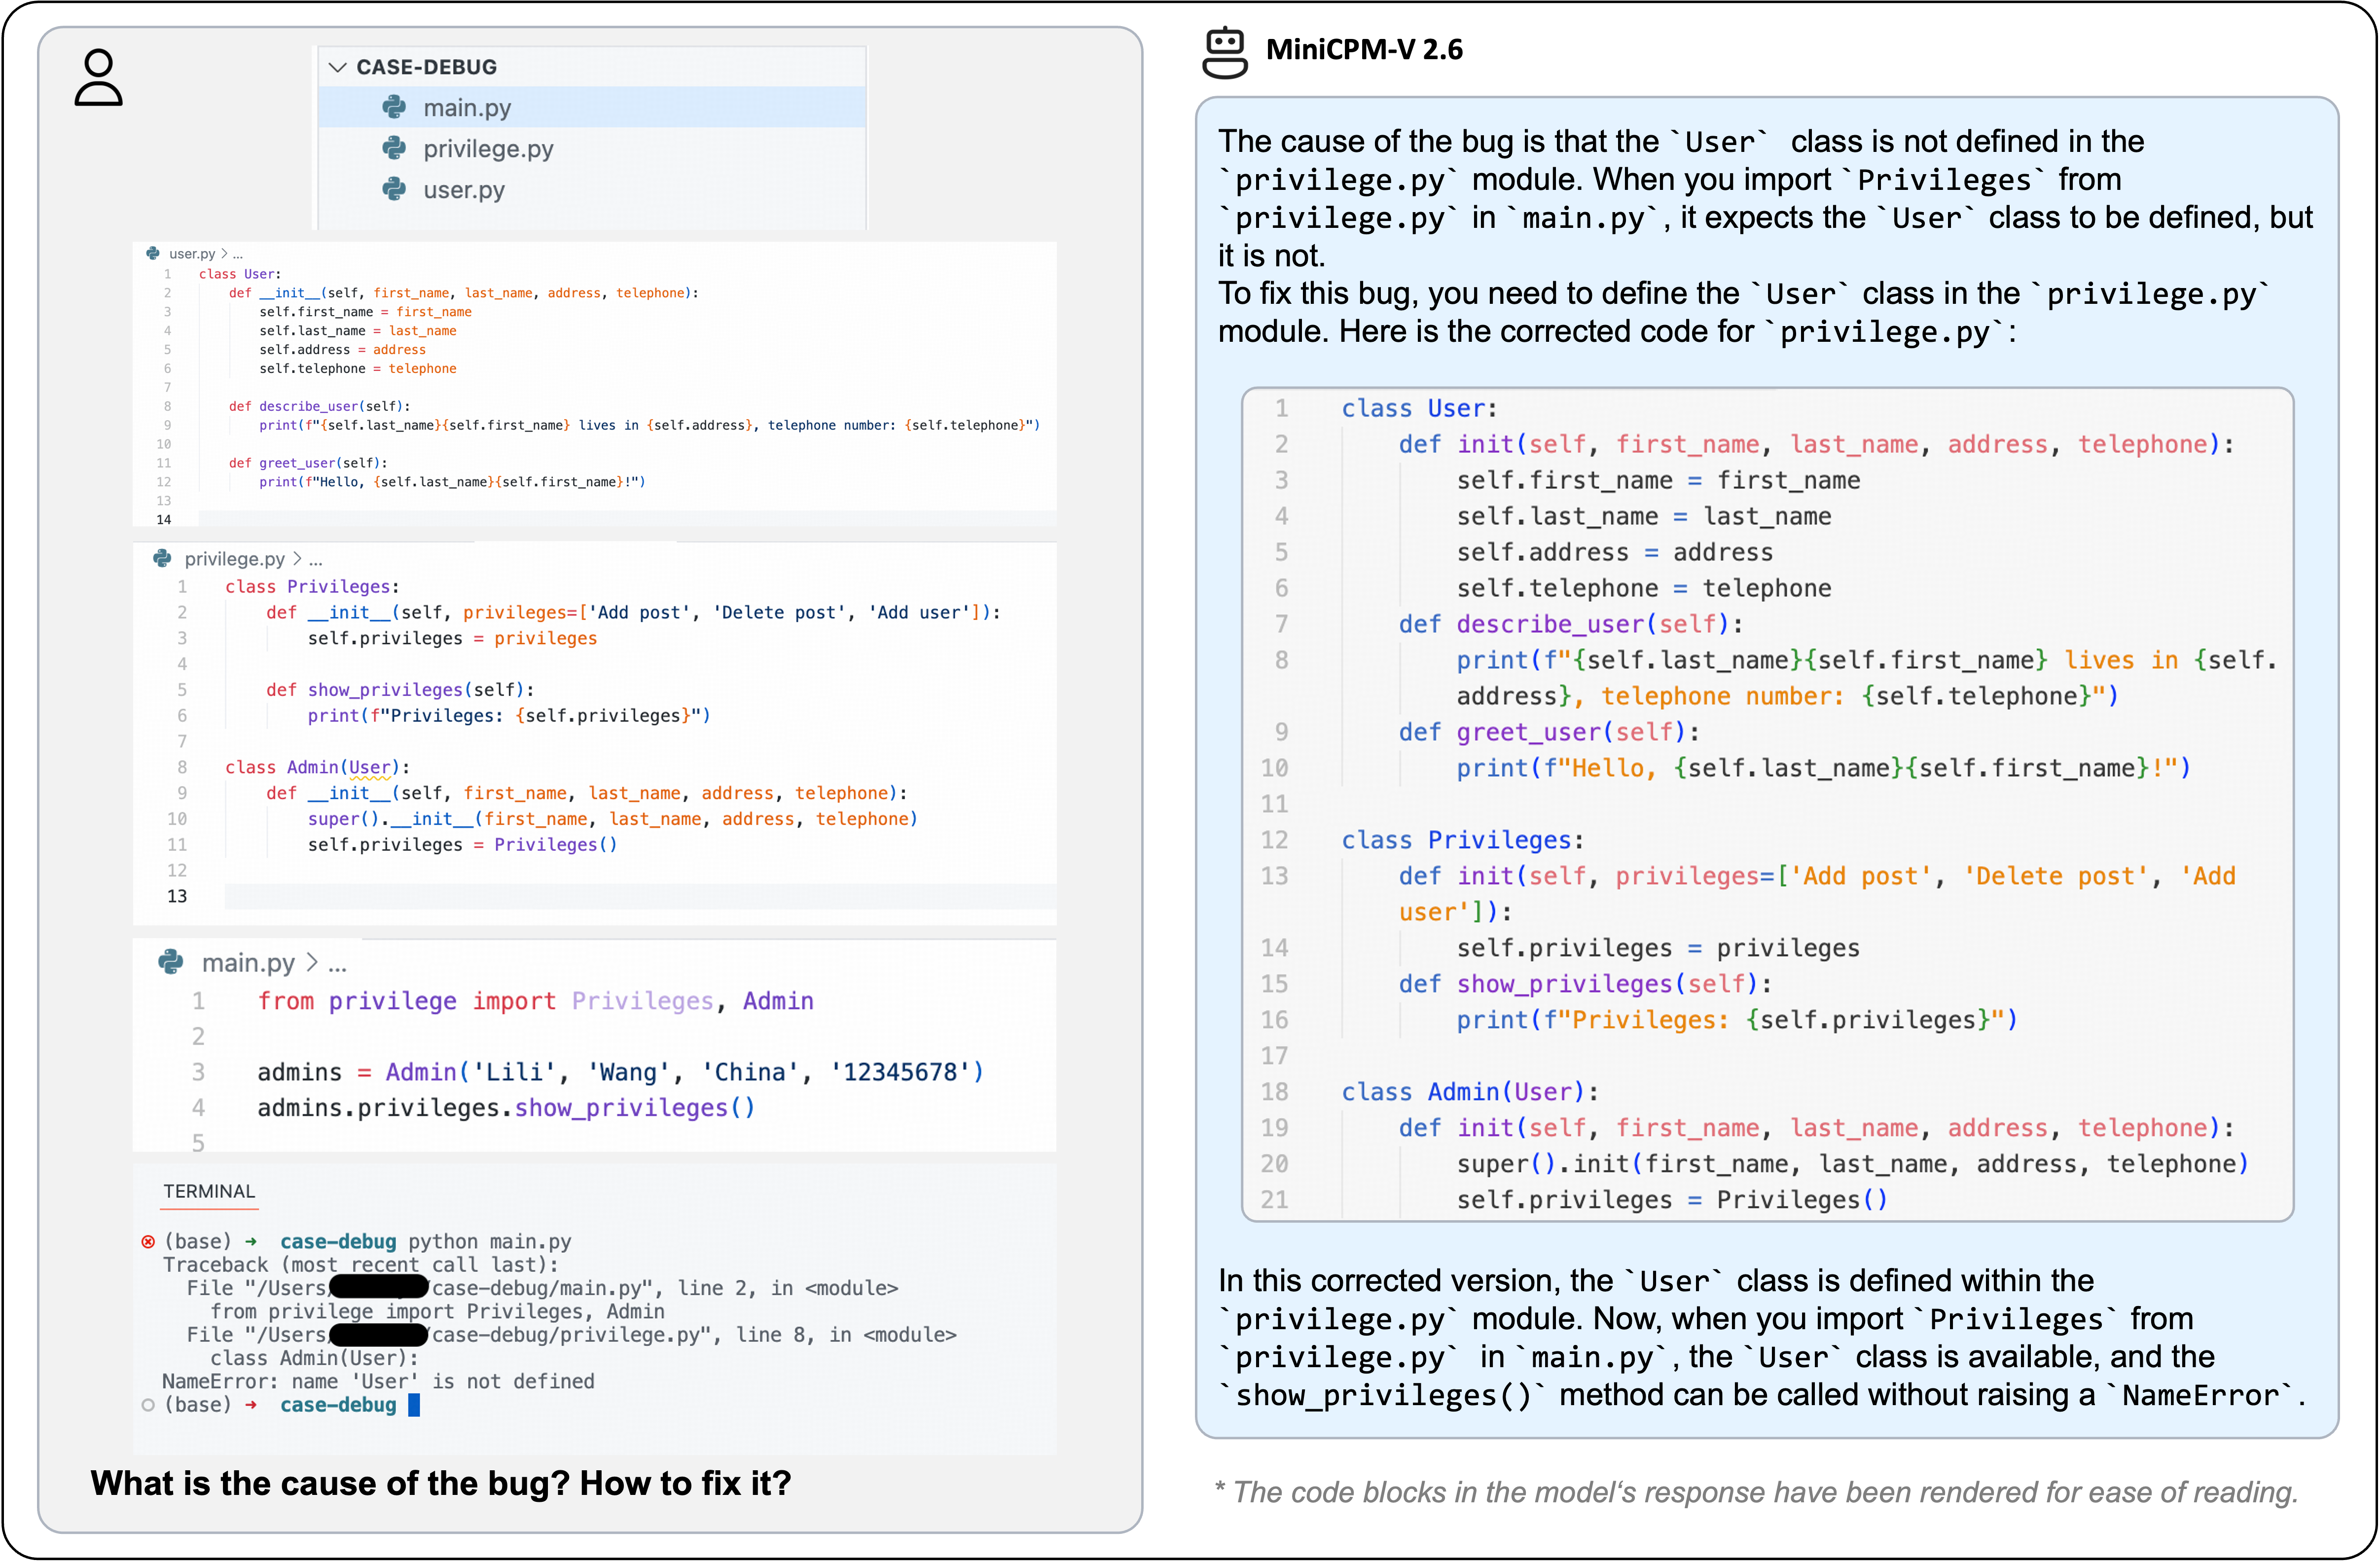Viewport: 2380px width, 1562px height.
Task: Click the Python icon beside user.py in explorer
Action: click(394, 189)
